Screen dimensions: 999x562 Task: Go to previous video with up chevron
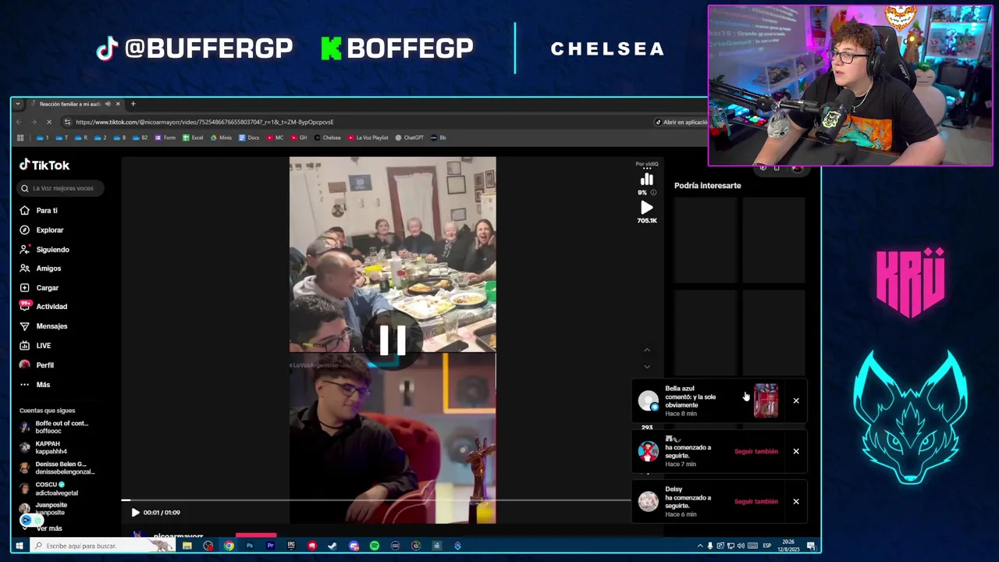(646, 350)
